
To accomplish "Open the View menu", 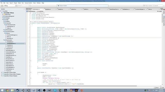I will click(7, 3).
